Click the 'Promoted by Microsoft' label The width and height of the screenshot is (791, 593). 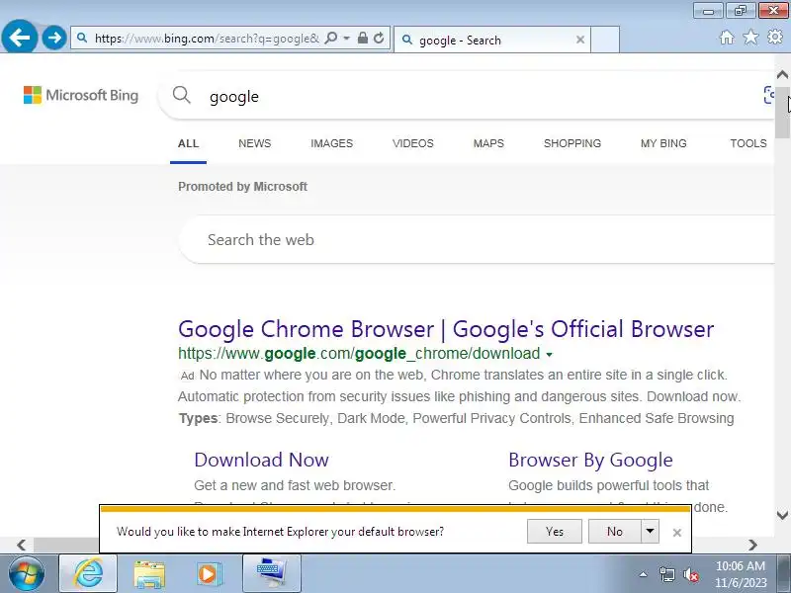click(242, 187)
